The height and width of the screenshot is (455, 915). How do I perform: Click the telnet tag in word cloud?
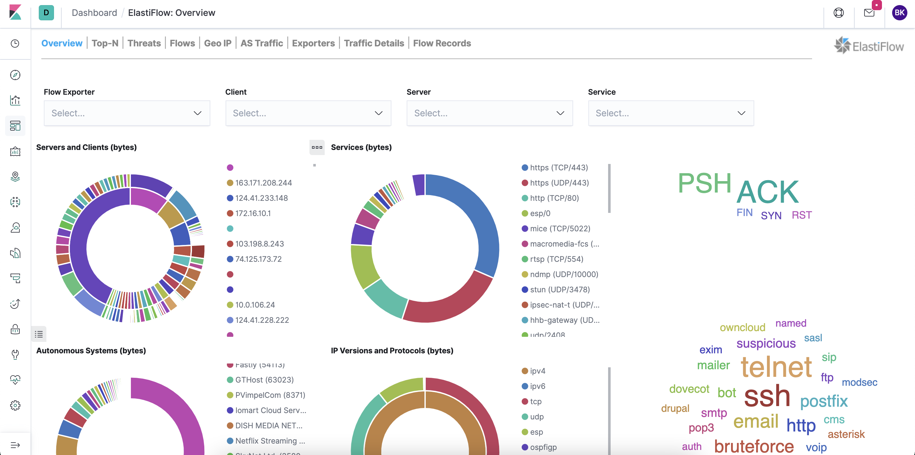(x=776, y=367)
